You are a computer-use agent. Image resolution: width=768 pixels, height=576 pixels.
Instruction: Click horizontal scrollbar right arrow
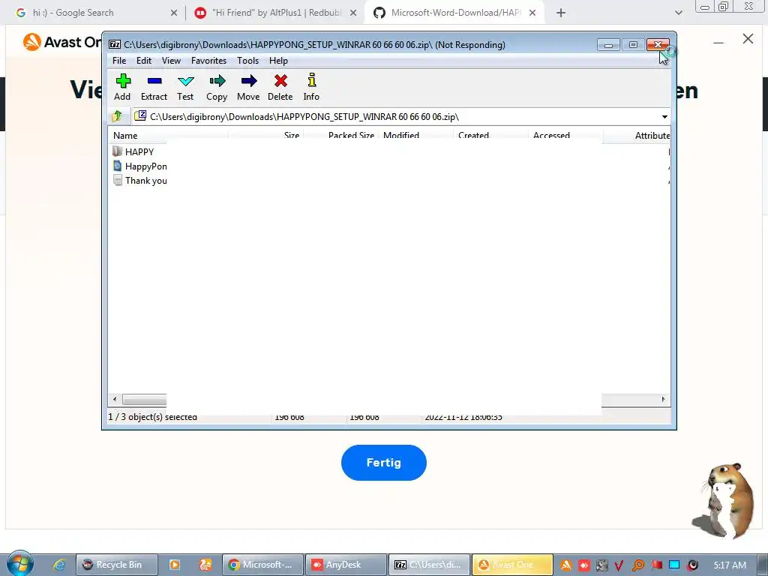click(x=664, y=399)
